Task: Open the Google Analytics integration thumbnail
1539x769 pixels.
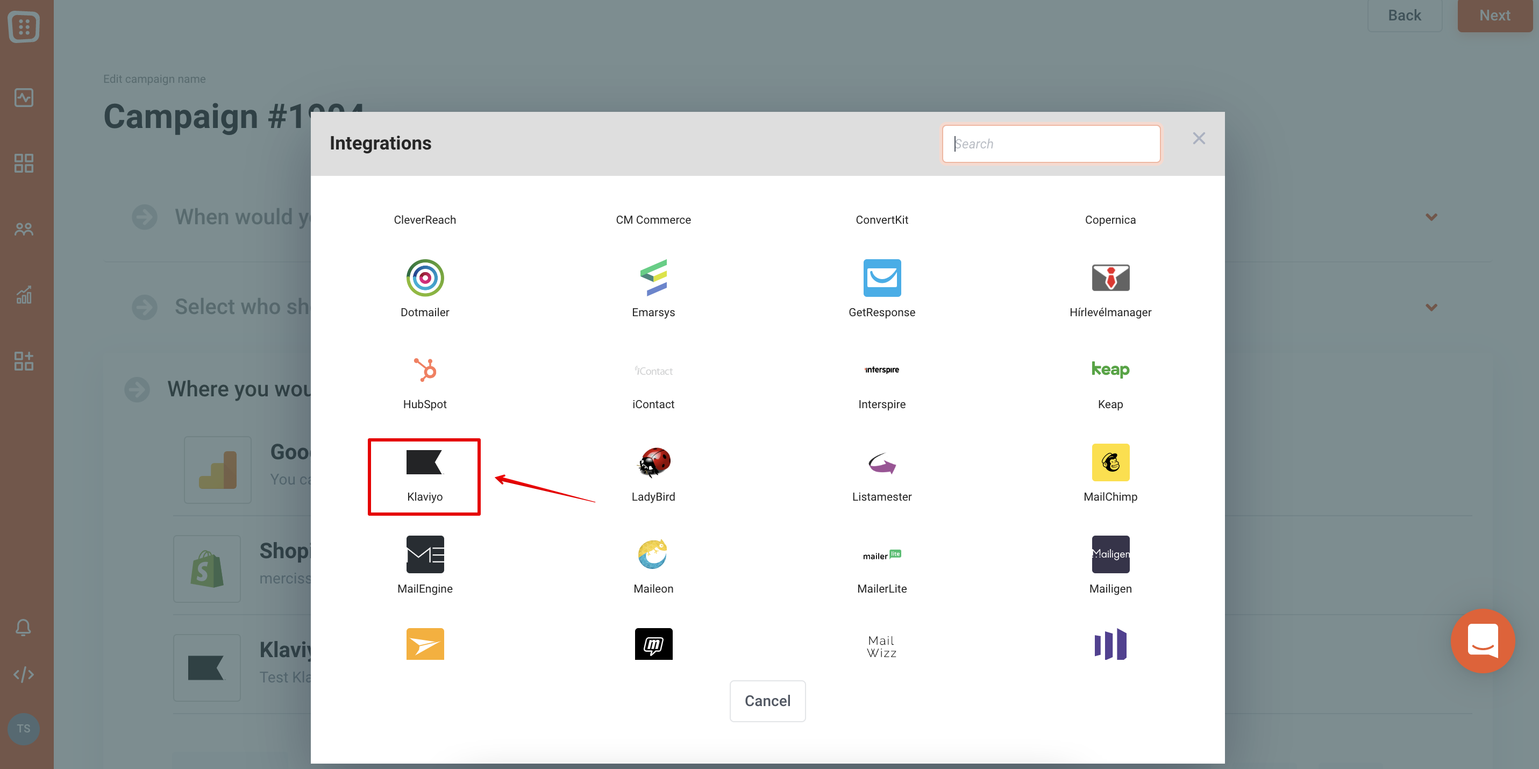Action: click(217, 469)
